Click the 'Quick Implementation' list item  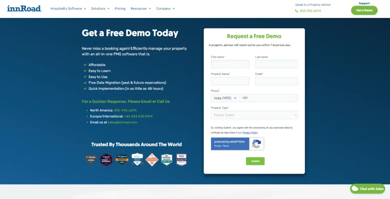126,89
